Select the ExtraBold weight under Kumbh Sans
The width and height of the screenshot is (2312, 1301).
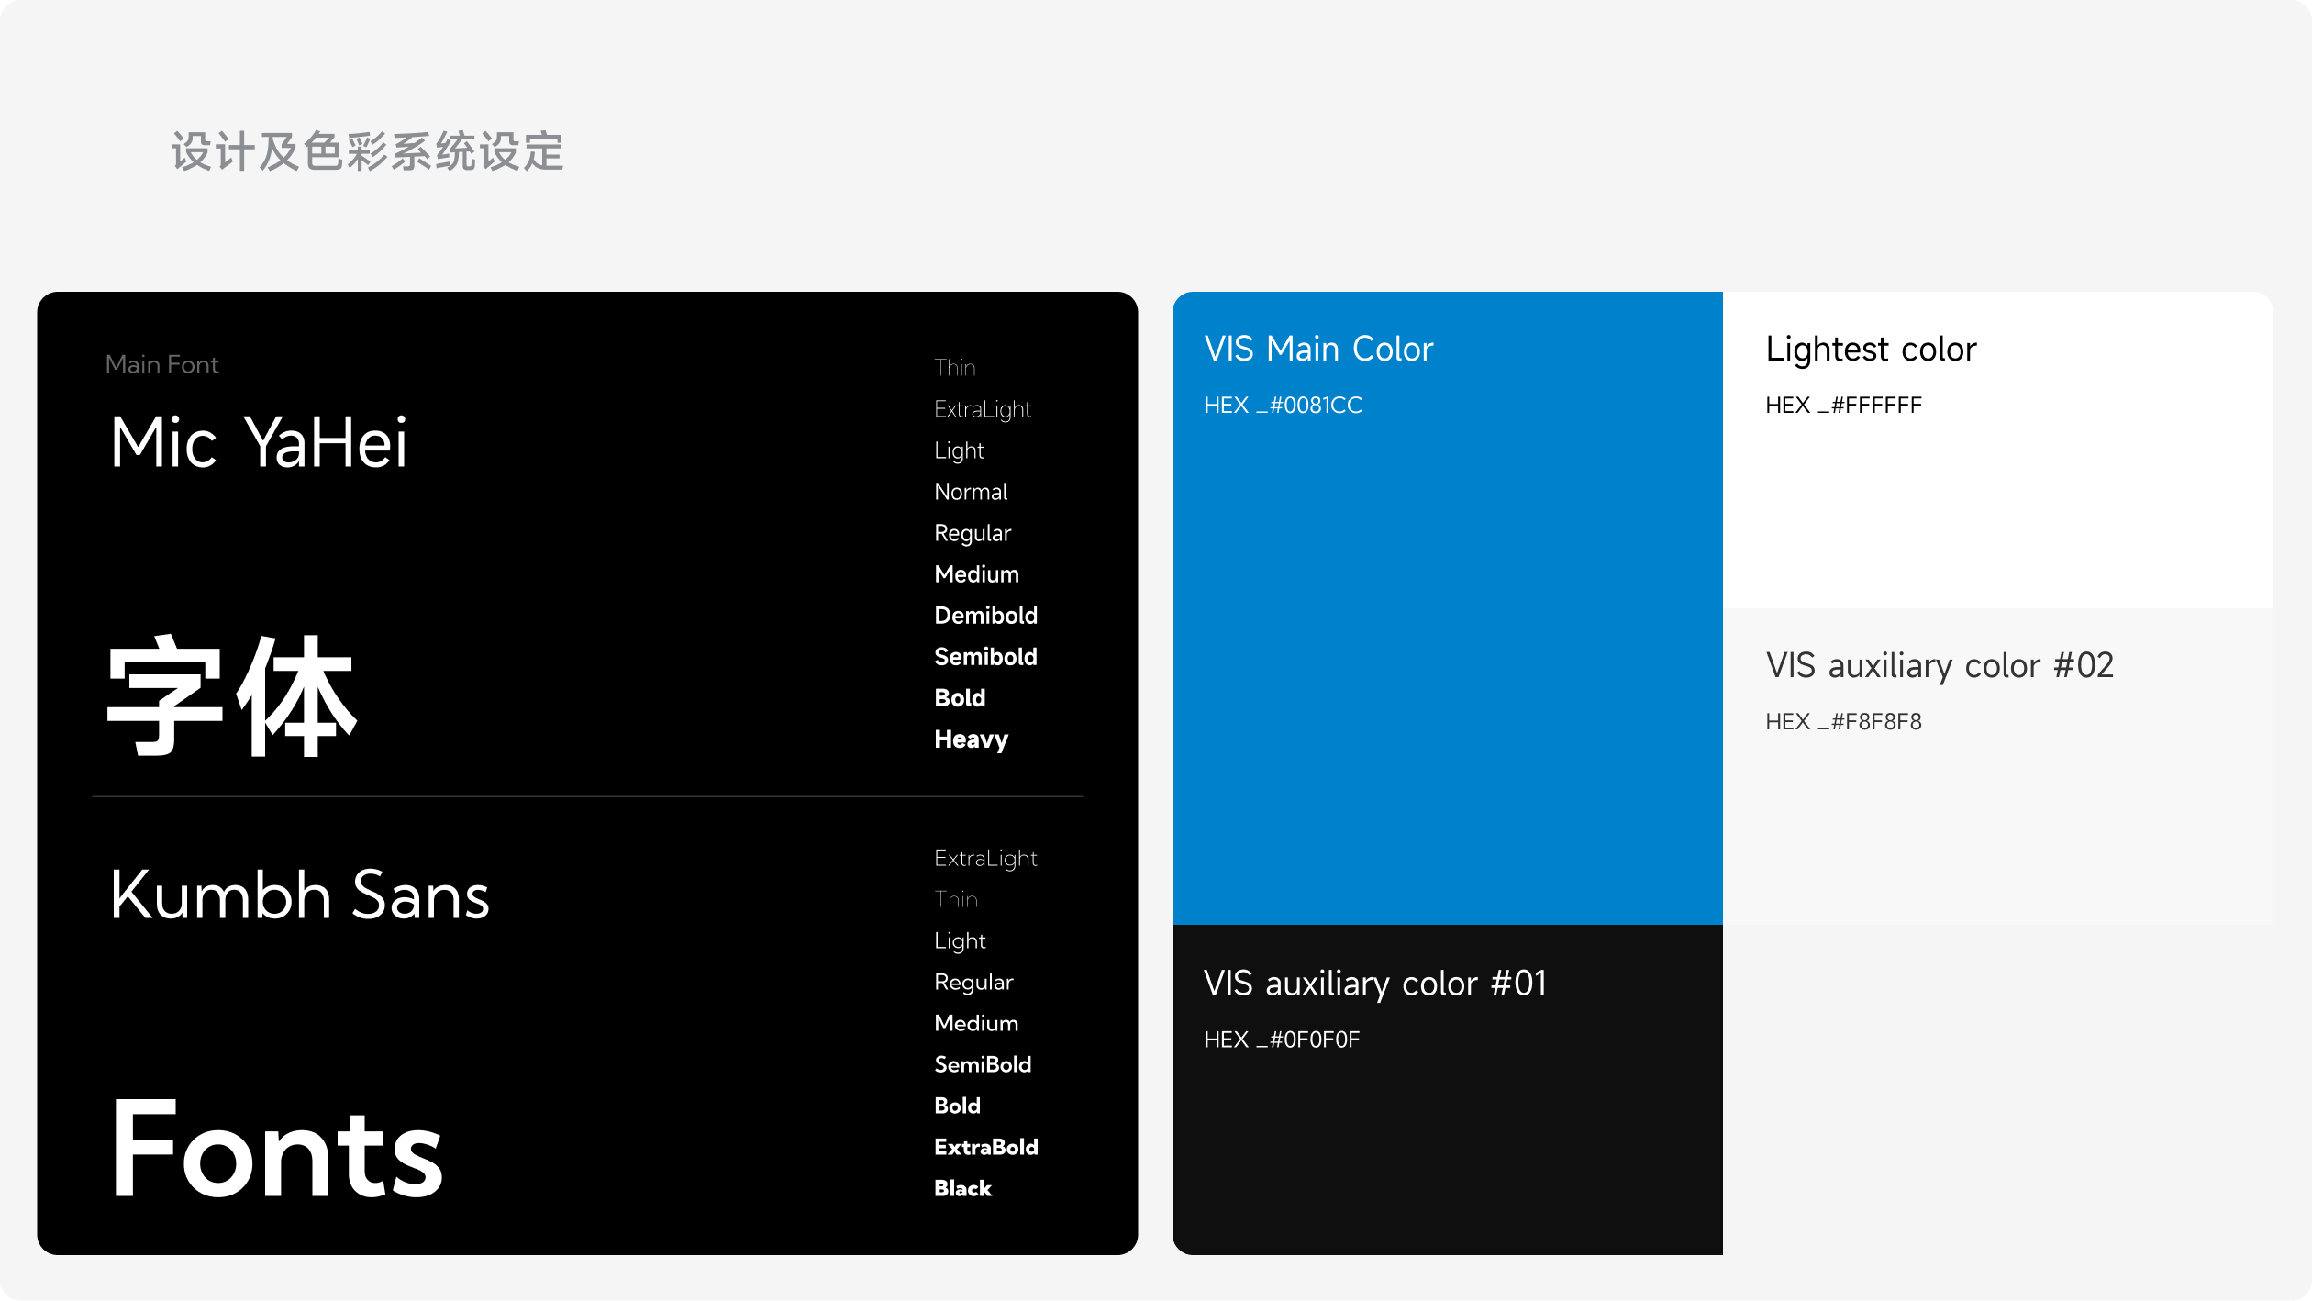point(985,1147)
